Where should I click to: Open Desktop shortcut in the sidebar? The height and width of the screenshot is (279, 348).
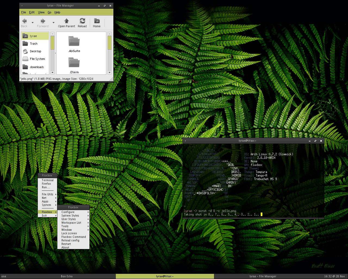pos(35,51)
